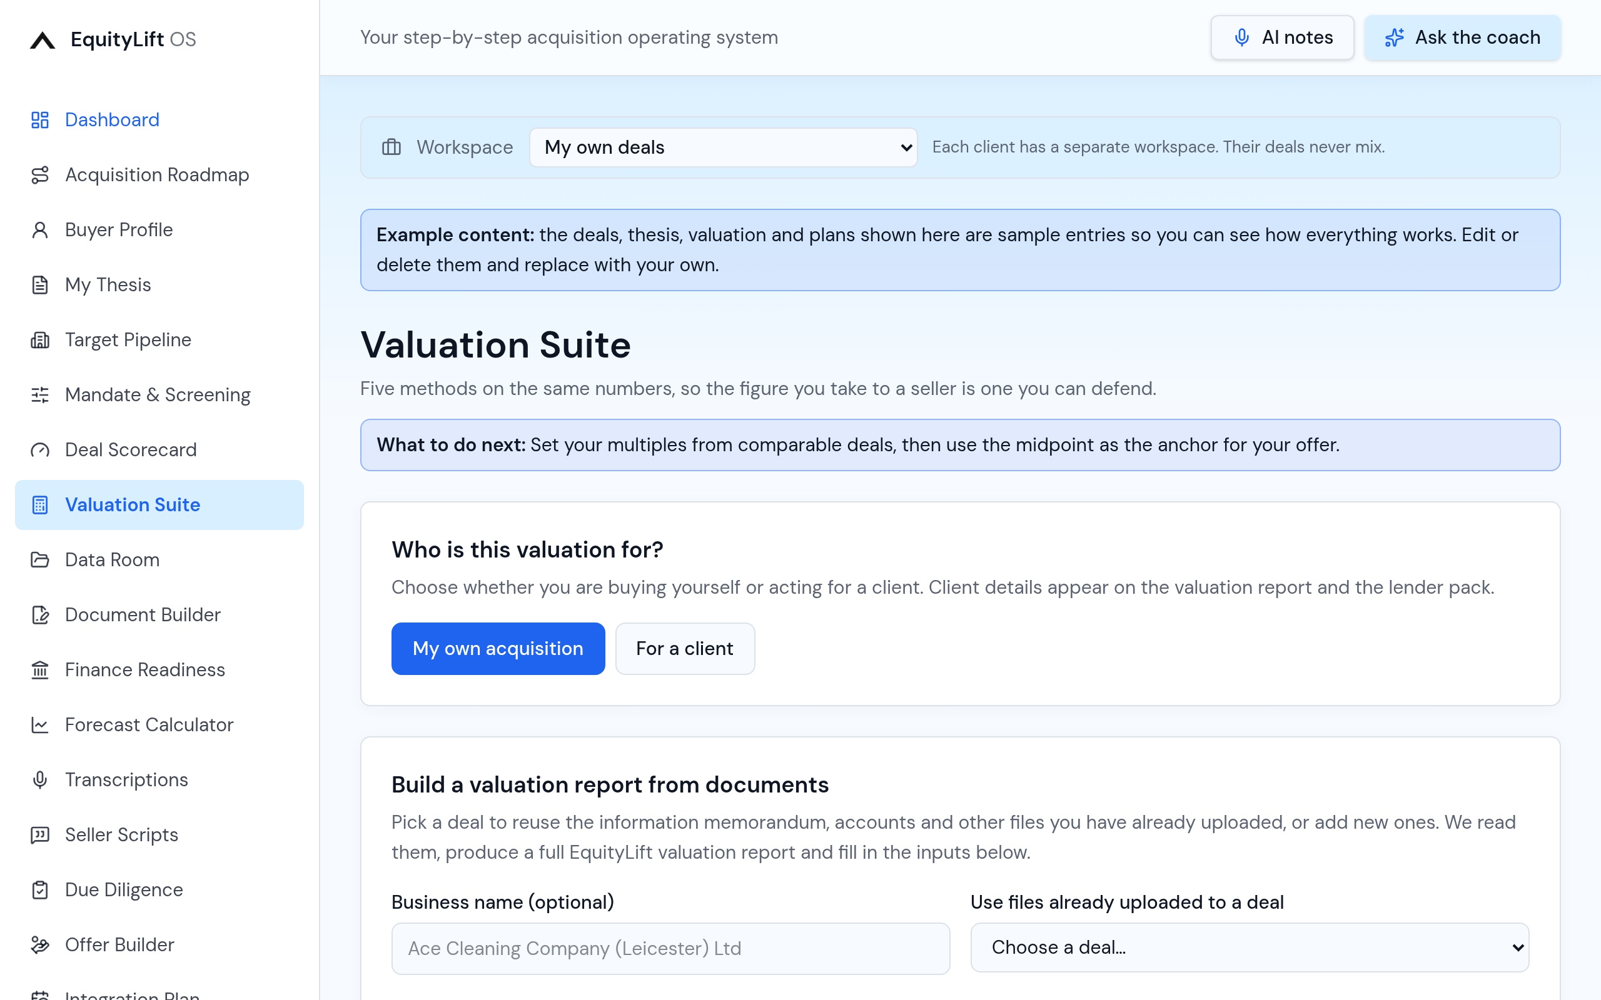Image resolution: width=1601 pixels, height=1000 pixels.
Task: Open Offer Builder in the sidebar
Action: (159, 944)
